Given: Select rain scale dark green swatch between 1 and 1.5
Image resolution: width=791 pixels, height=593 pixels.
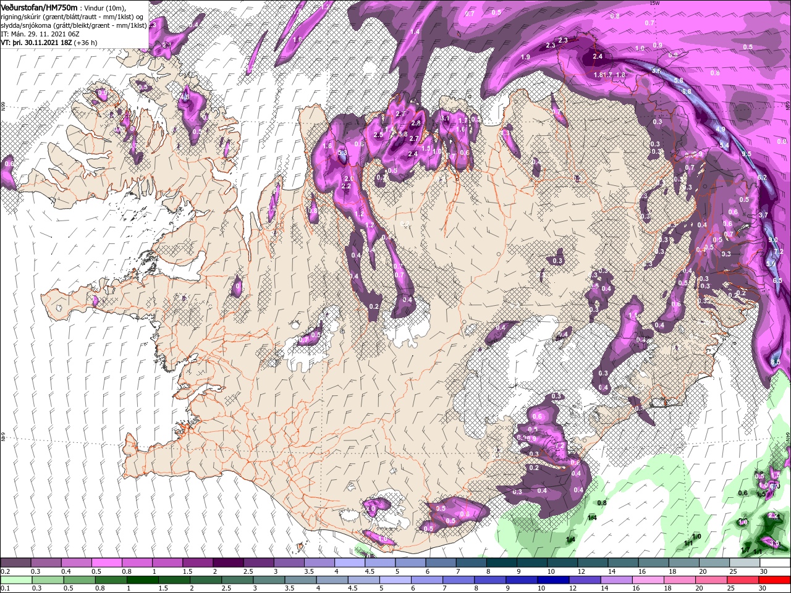Looking at the screenshot, I should point(142,580).
